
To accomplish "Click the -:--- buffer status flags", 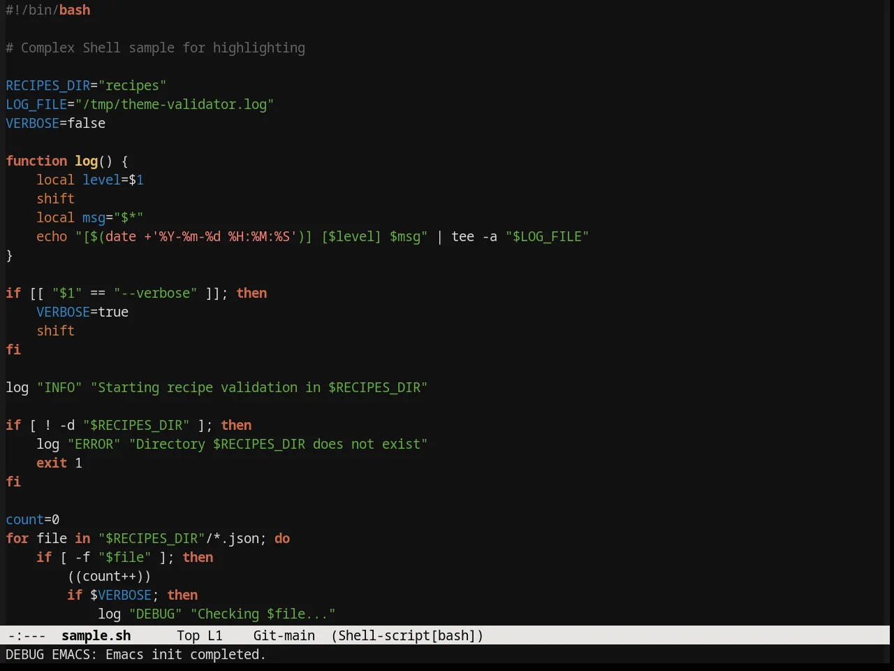I will click(27, 635).
